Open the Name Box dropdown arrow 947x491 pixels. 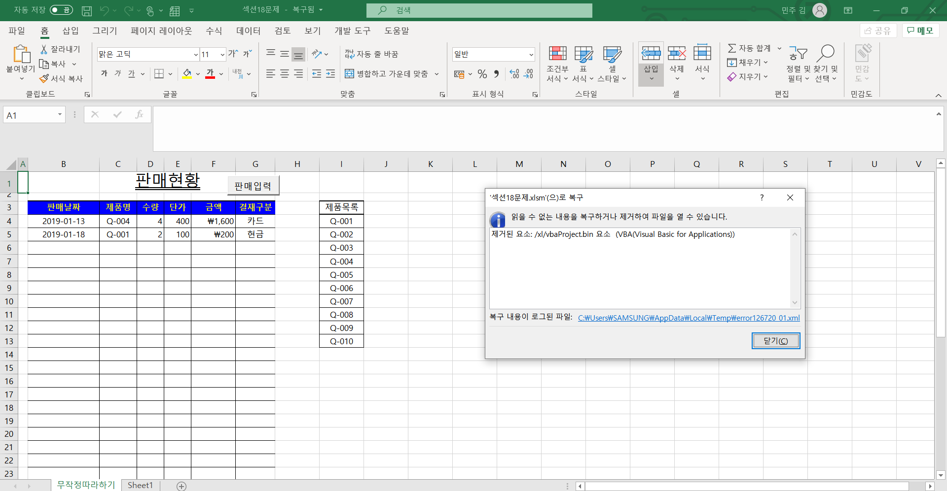60,115
